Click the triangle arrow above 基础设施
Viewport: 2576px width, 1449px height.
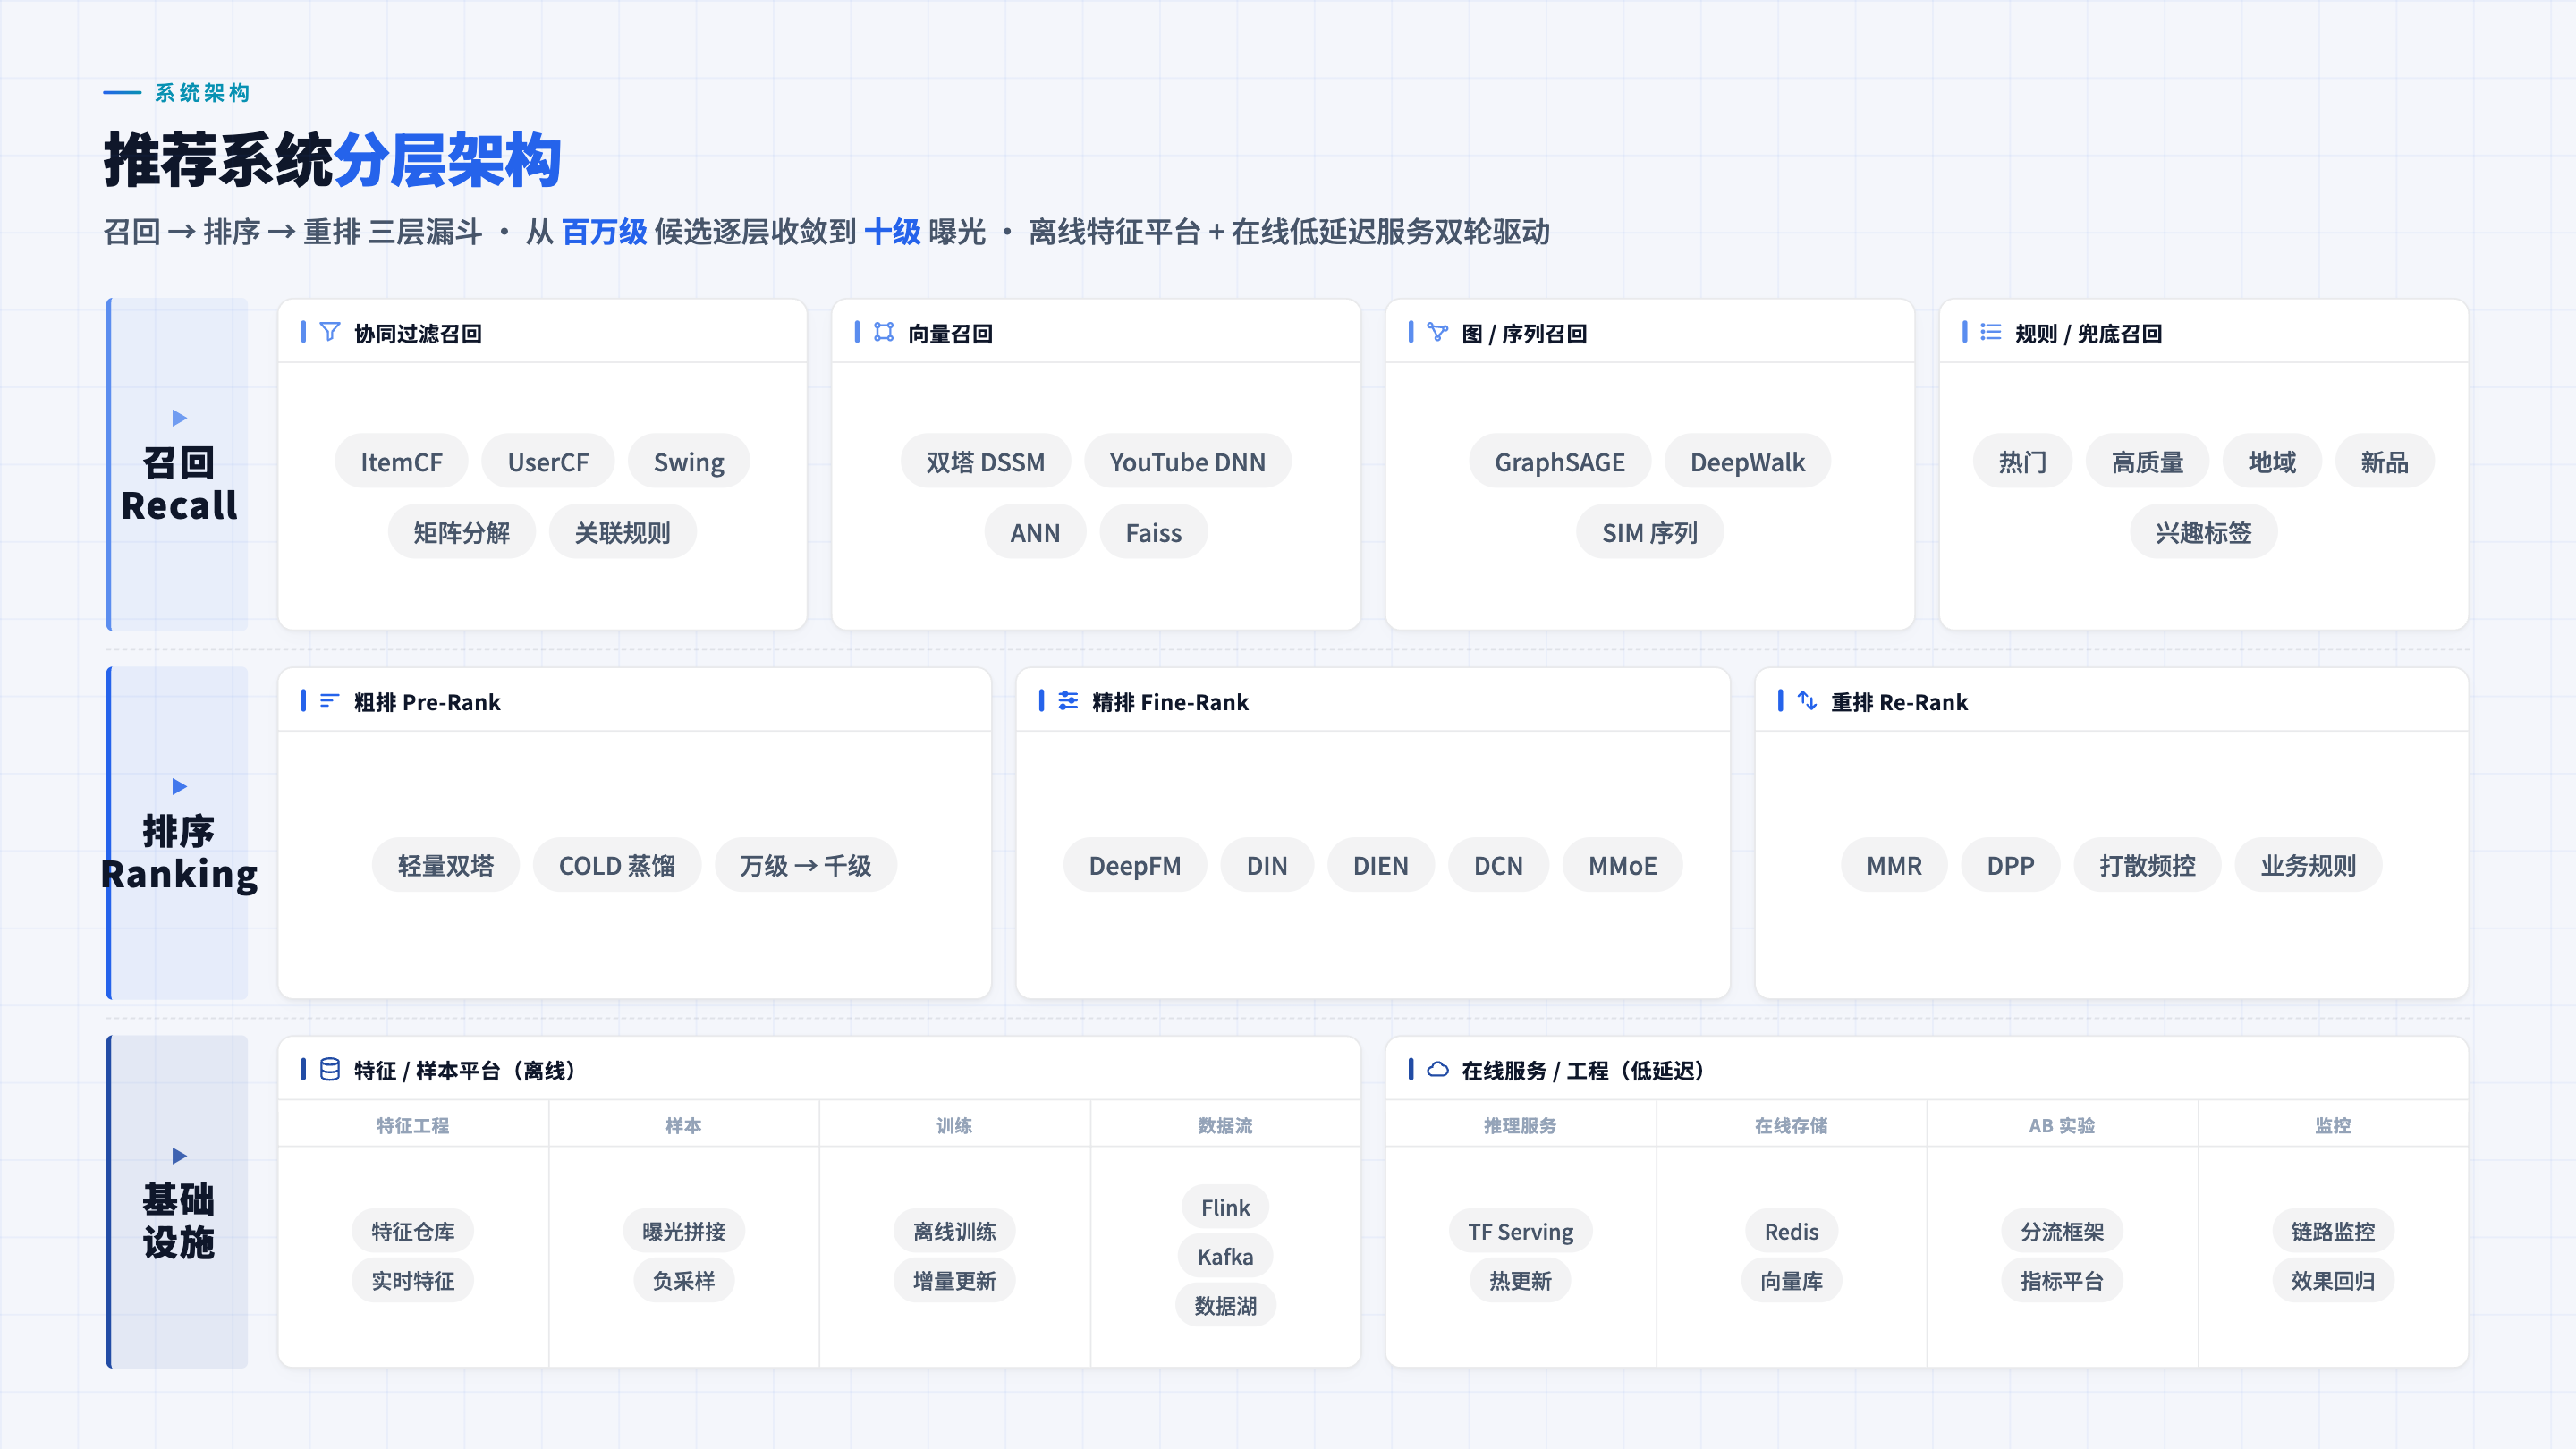click(x=180, y=1156)
